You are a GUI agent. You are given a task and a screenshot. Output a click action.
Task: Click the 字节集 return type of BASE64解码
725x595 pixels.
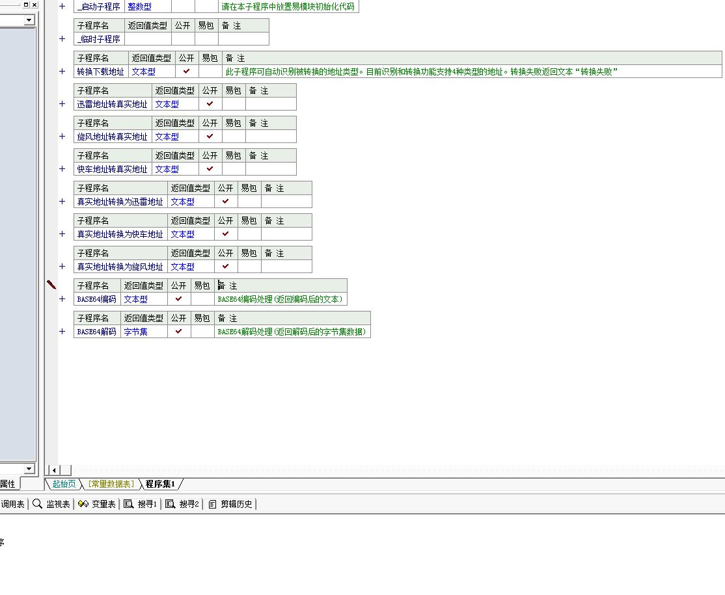pos(135,332)
